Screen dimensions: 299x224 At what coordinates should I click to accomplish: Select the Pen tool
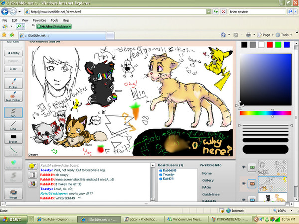click(x=13, y=112)
